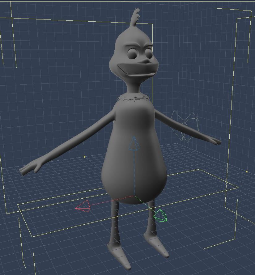Select the green axis translate arrow
The image size is (255, 275).
[x=160, y=215]
